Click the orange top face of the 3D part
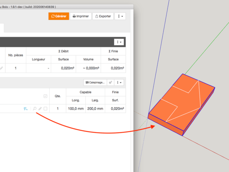 click(x=179, y=100)
